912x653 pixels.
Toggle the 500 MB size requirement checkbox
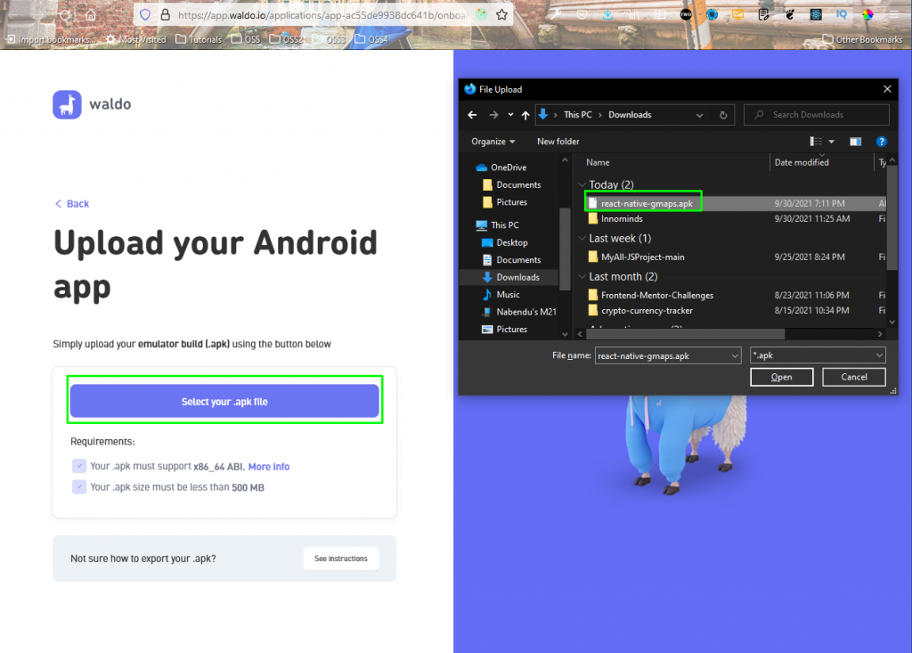[79, 486]
